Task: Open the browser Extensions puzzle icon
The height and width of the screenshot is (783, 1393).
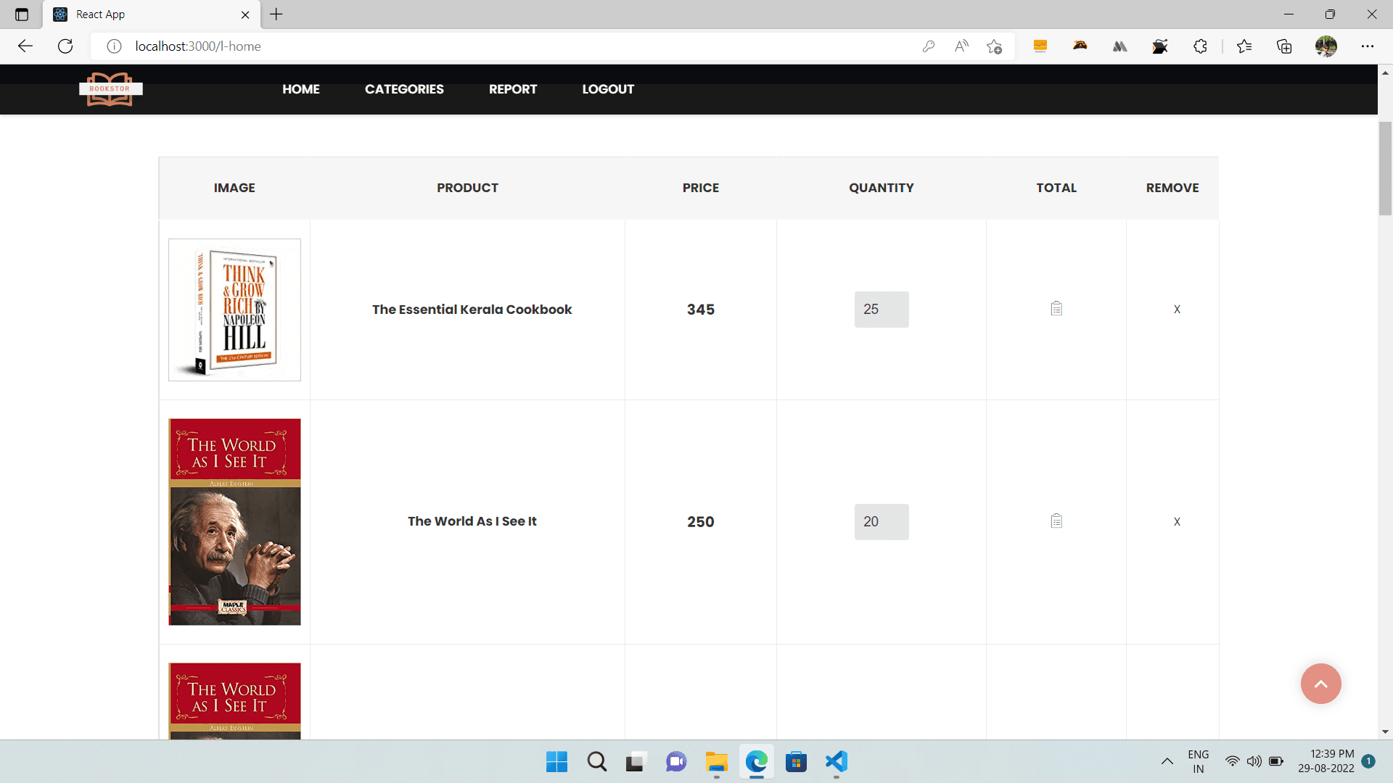Action: pyautogui.click(x=1200, y=46)
